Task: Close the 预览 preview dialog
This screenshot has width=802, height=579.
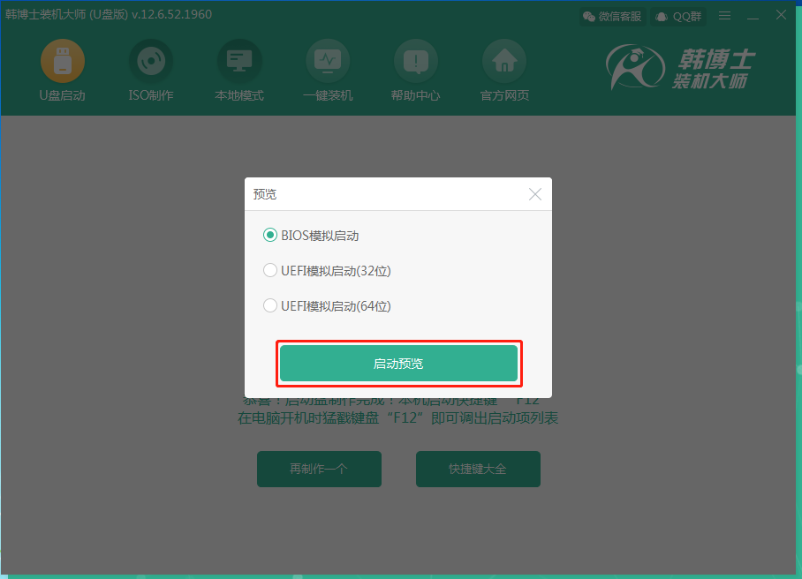Action: click(x=534, y=194)
